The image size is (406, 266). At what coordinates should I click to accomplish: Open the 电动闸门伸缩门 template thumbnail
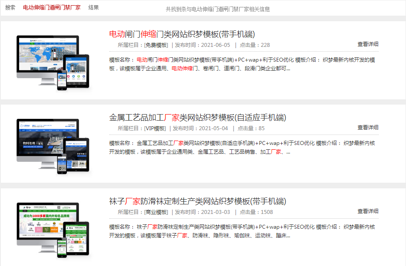[53, 62]
